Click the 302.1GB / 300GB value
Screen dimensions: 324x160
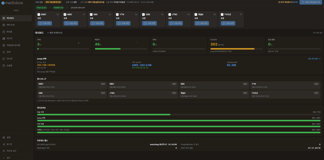click(46, 65)
